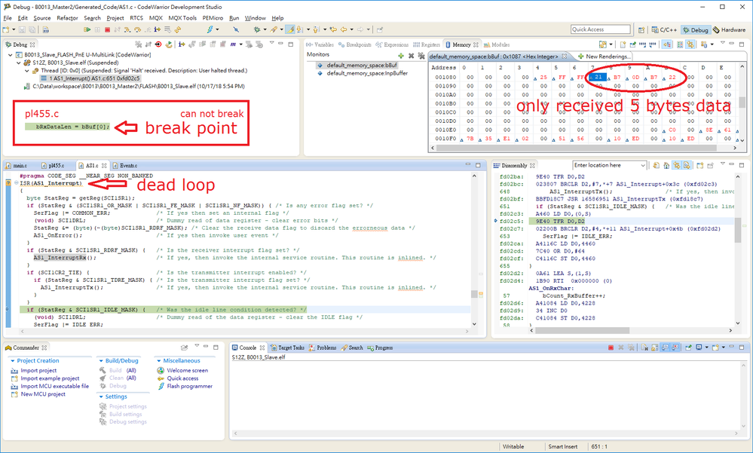Click New MCU project link
The width and height of the screenshot is (753, 453).
[43, 394]
